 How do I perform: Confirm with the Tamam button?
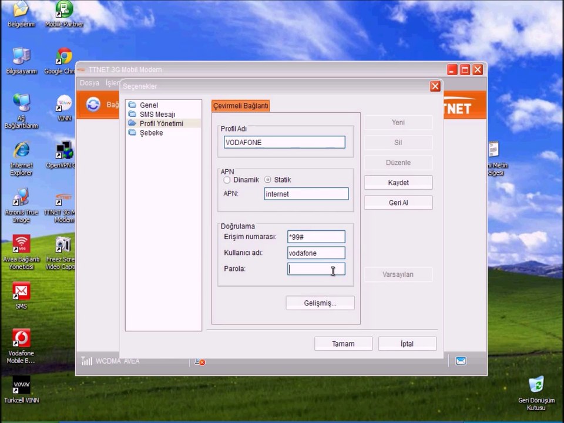[343, 344]
